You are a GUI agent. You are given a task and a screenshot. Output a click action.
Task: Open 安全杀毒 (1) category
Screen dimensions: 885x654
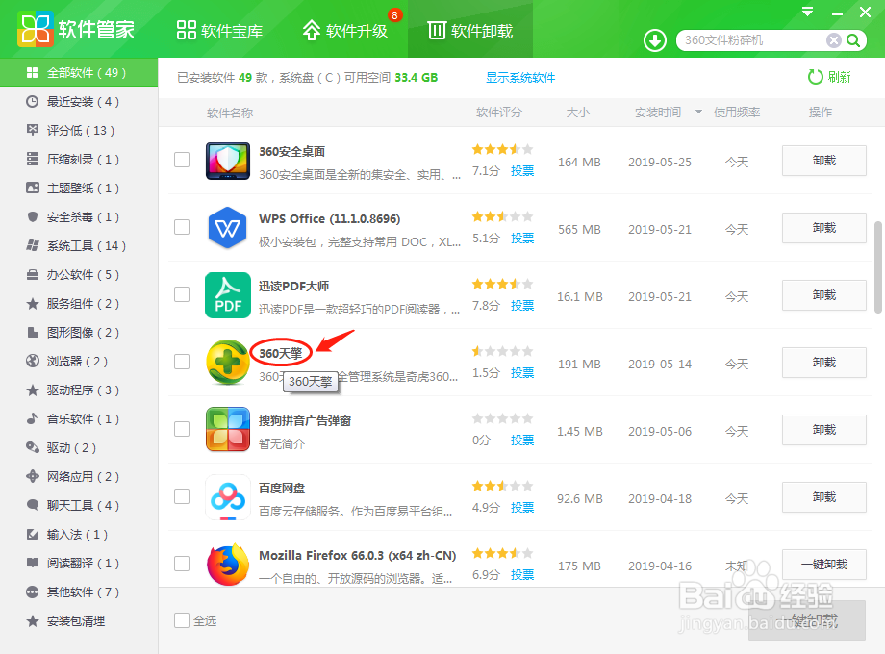[79, 216]
